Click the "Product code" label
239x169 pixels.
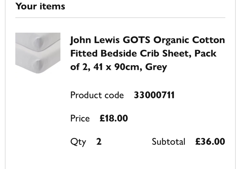pos(97,95)
